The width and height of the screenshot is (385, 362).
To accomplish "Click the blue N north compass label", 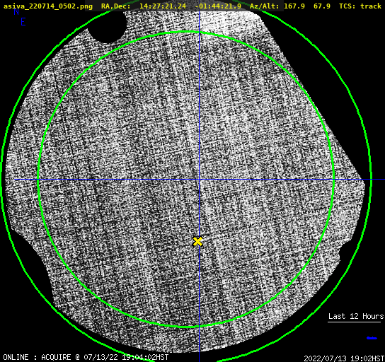I will click(x=16, y=11).
